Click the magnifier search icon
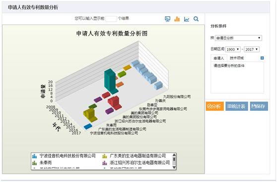The image size is (277, 182). click(x=196, y=19)
